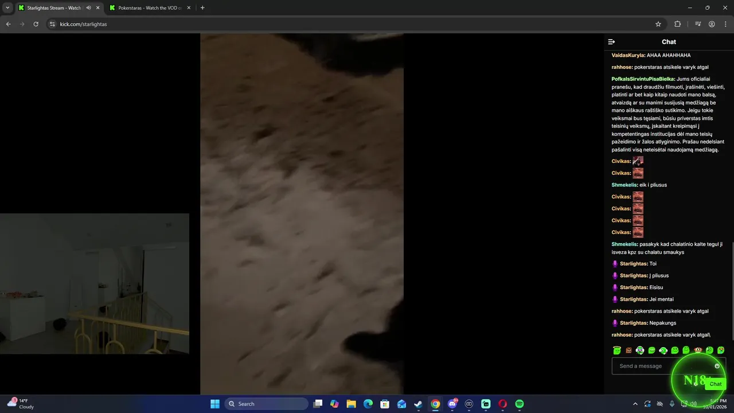
Task: Open Discord from the taskbar
Action: tap(452, 404)
